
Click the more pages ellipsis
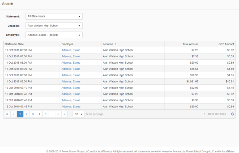pos(52,114)
